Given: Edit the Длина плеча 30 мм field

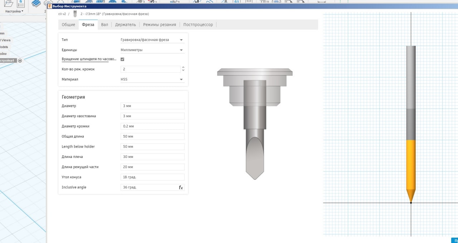Looking at the screenshot, I should tap(152, 157).
